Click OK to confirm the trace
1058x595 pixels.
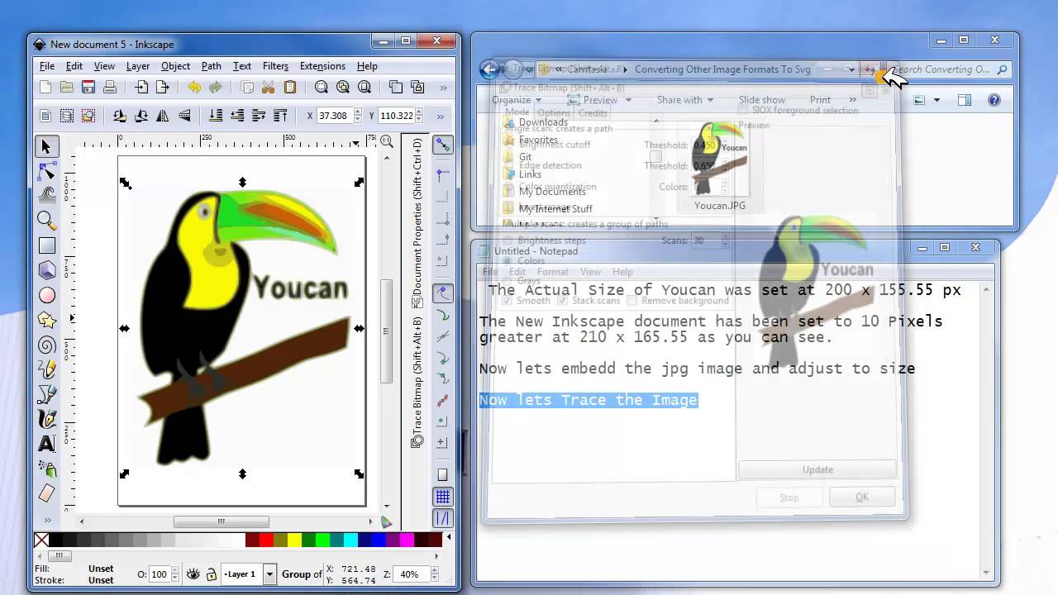tap(861, 497)
